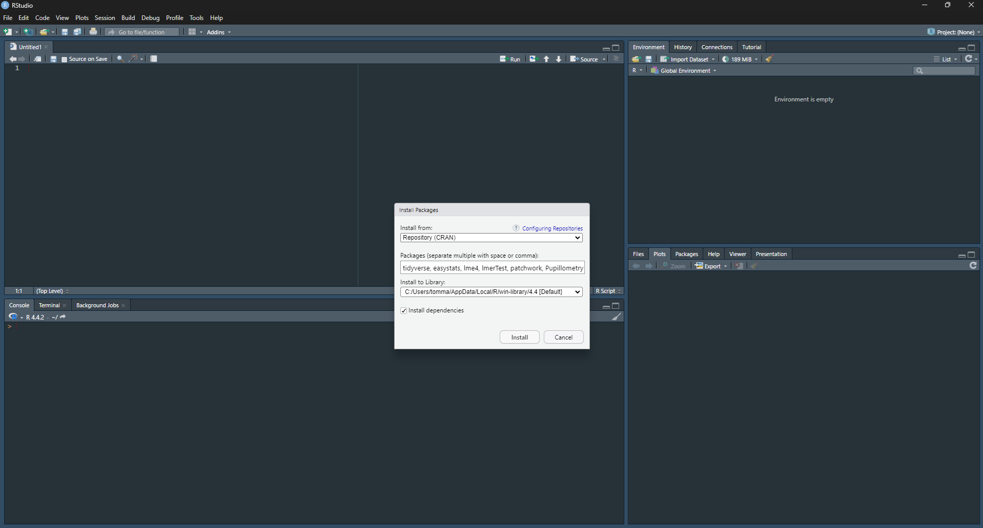Open the Global Environment dropdown
This screenshot has width=983, height=528.
click(685, 71)
